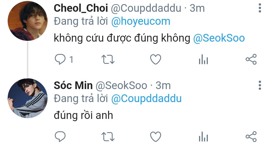The width and height of the screenshot is (276, 148).
Task: View analytics for Cheol_Choi's tweet
Action: [x=203, y=59]
